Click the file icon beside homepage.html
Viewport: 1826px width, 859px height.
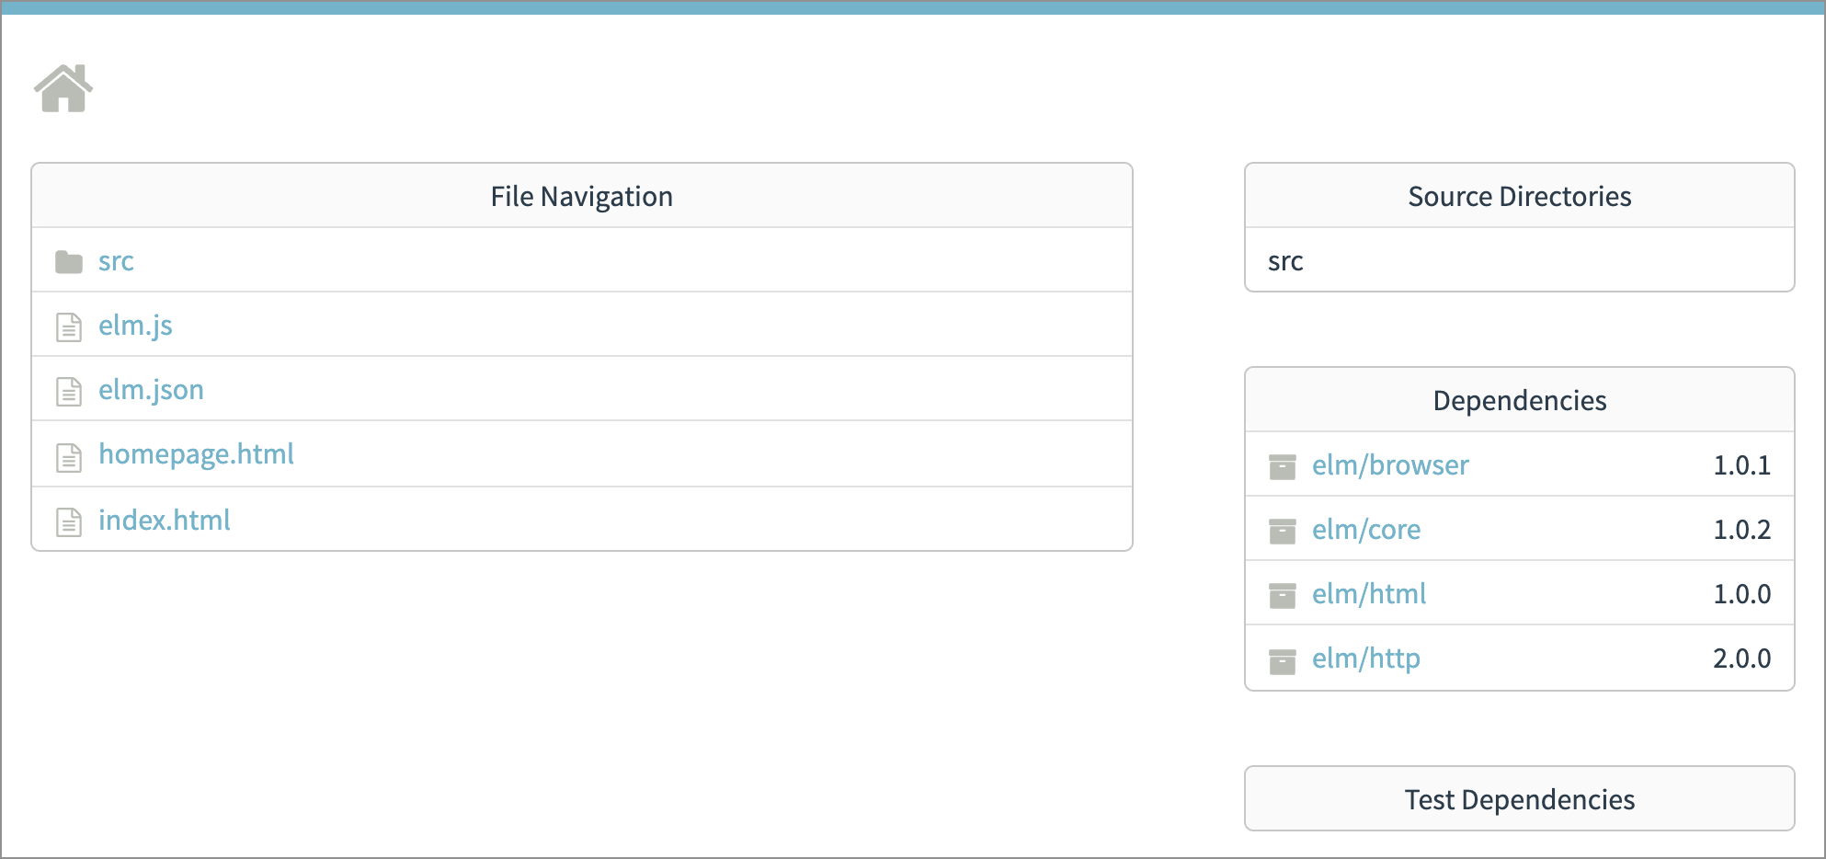(x=69, y=457)
